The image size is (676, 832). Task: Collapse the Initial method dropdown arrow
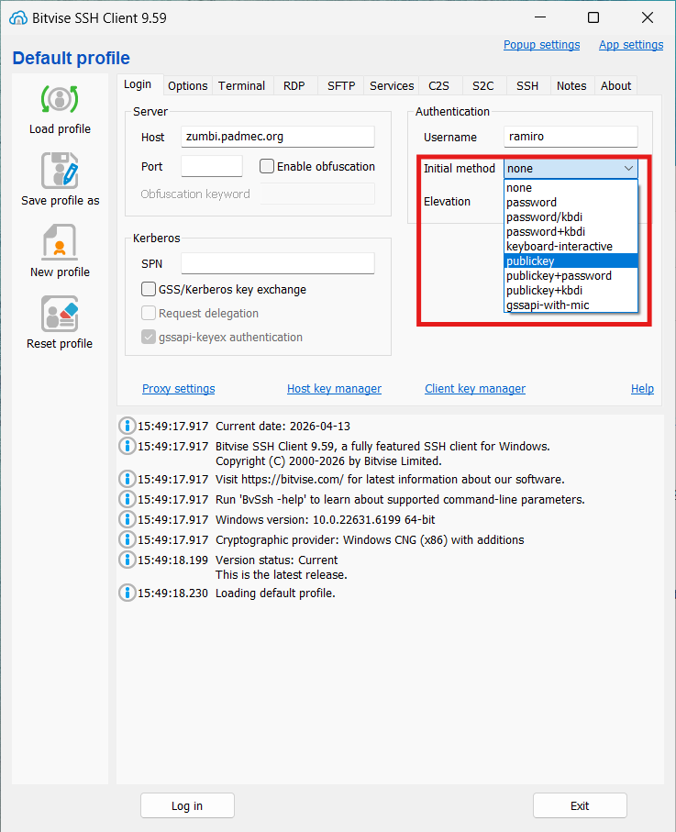(628, 168)
